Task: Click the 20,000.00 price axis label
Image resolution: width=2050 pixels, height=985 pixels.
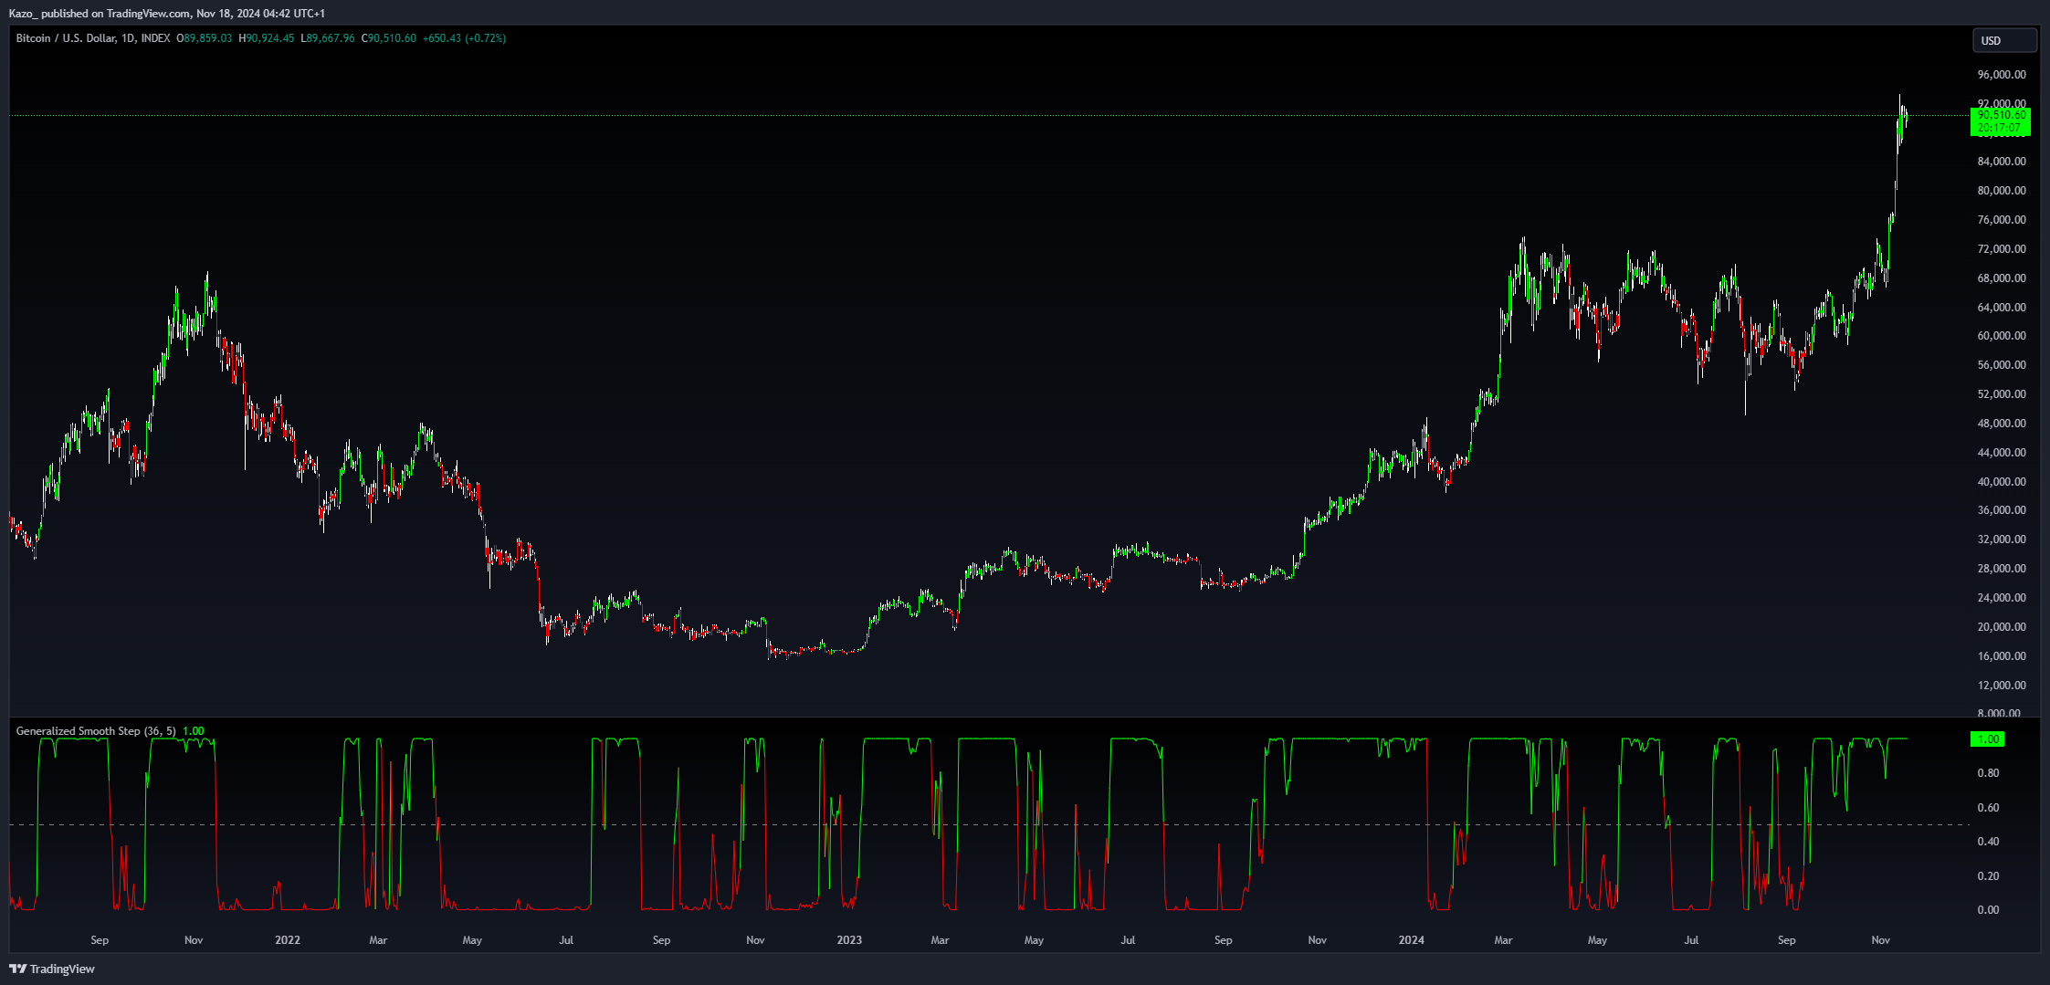Action: click(x=2002, y=627)
